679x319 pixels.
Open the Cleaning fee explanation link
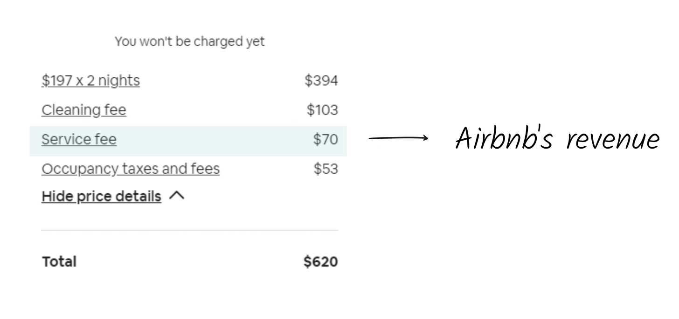coord(84,110)
